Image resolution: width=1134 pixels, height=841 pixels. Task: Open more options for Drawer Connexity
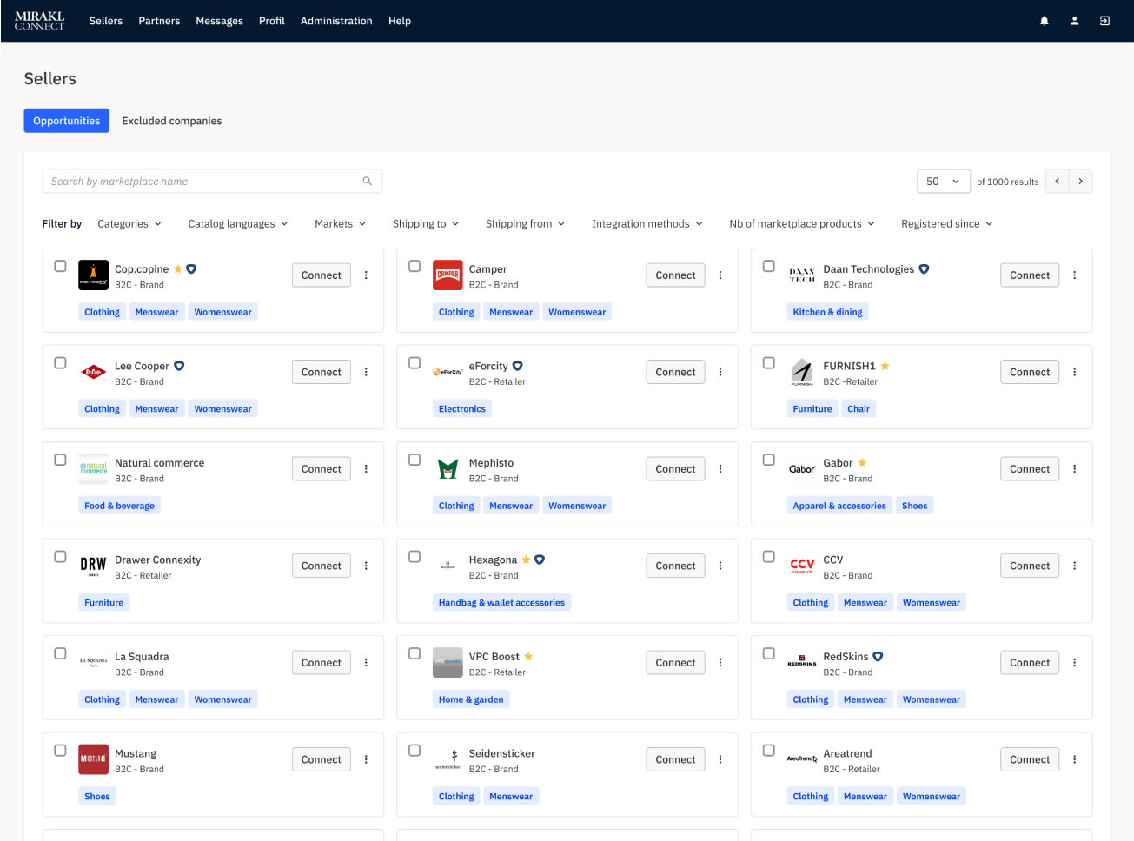click(x=366, y=566)
